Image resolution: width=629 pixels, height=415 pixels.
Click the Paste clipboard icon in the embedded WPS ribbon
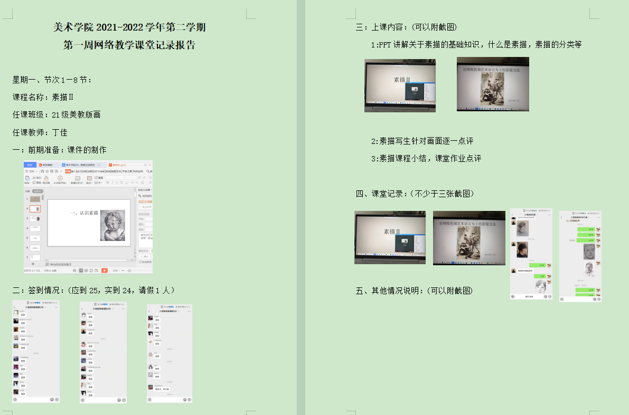coord(27,179)
